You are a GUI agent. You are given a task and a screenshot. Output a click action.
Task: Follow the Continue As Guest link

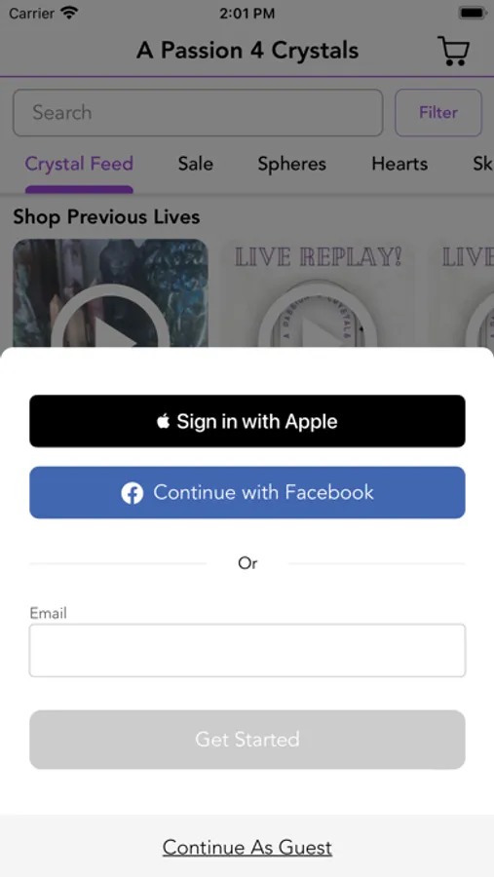tap(247, 848)
